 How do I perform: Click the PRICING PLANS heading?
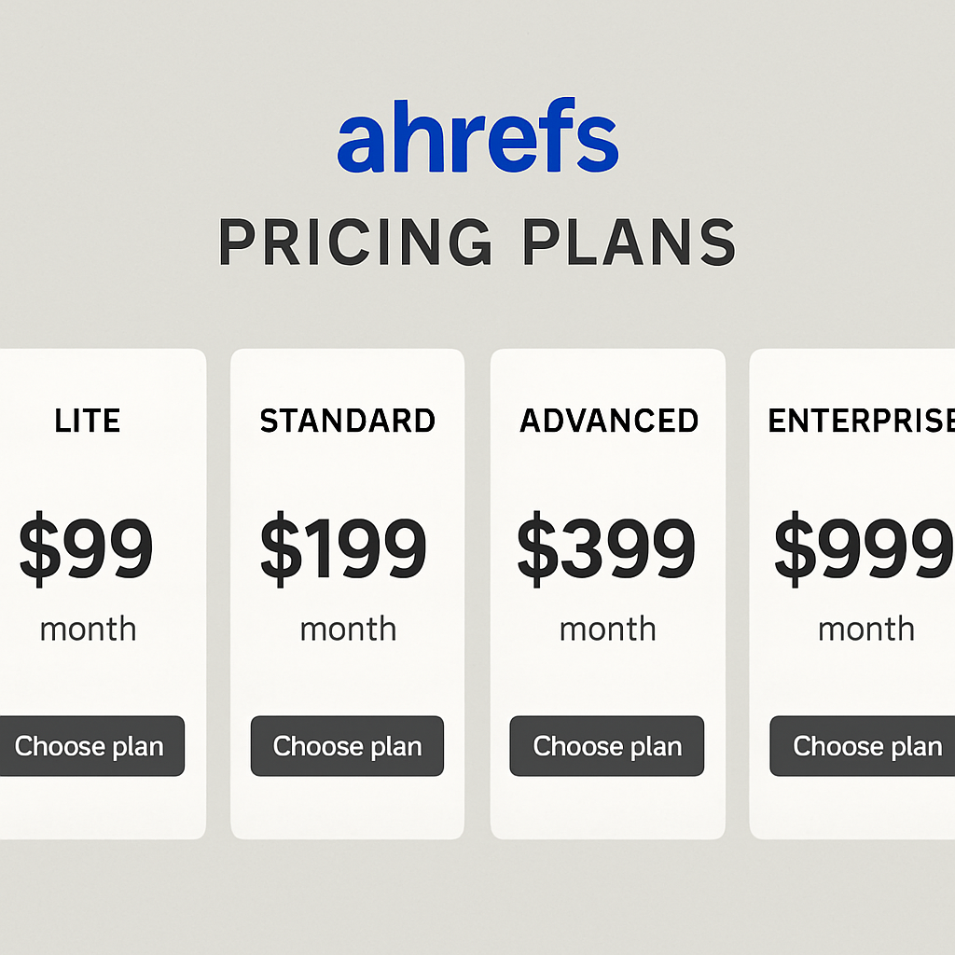pyautogui.click(x=477, y=242)
